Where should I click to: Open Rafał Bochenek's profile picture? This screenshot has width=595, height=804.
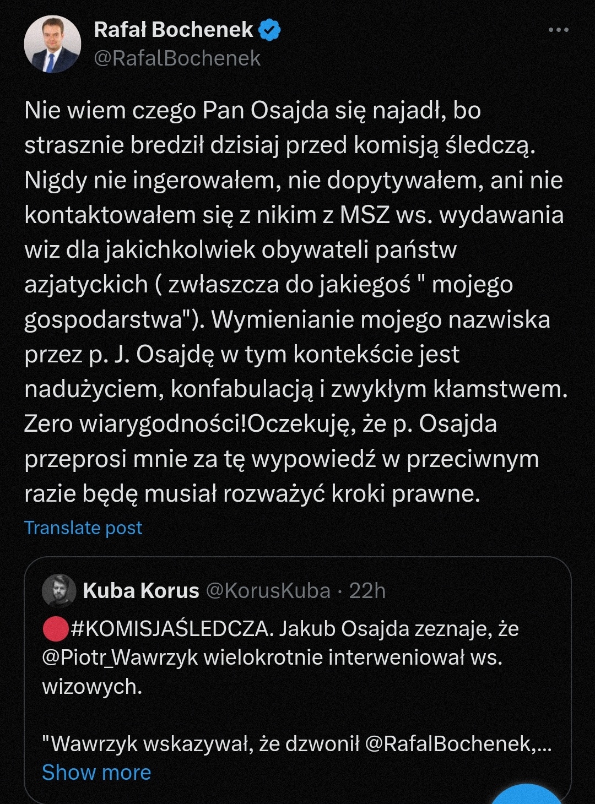52,44
